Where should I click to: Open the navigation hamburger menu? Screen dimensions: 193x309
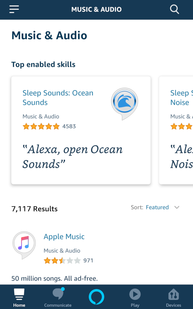14,9
